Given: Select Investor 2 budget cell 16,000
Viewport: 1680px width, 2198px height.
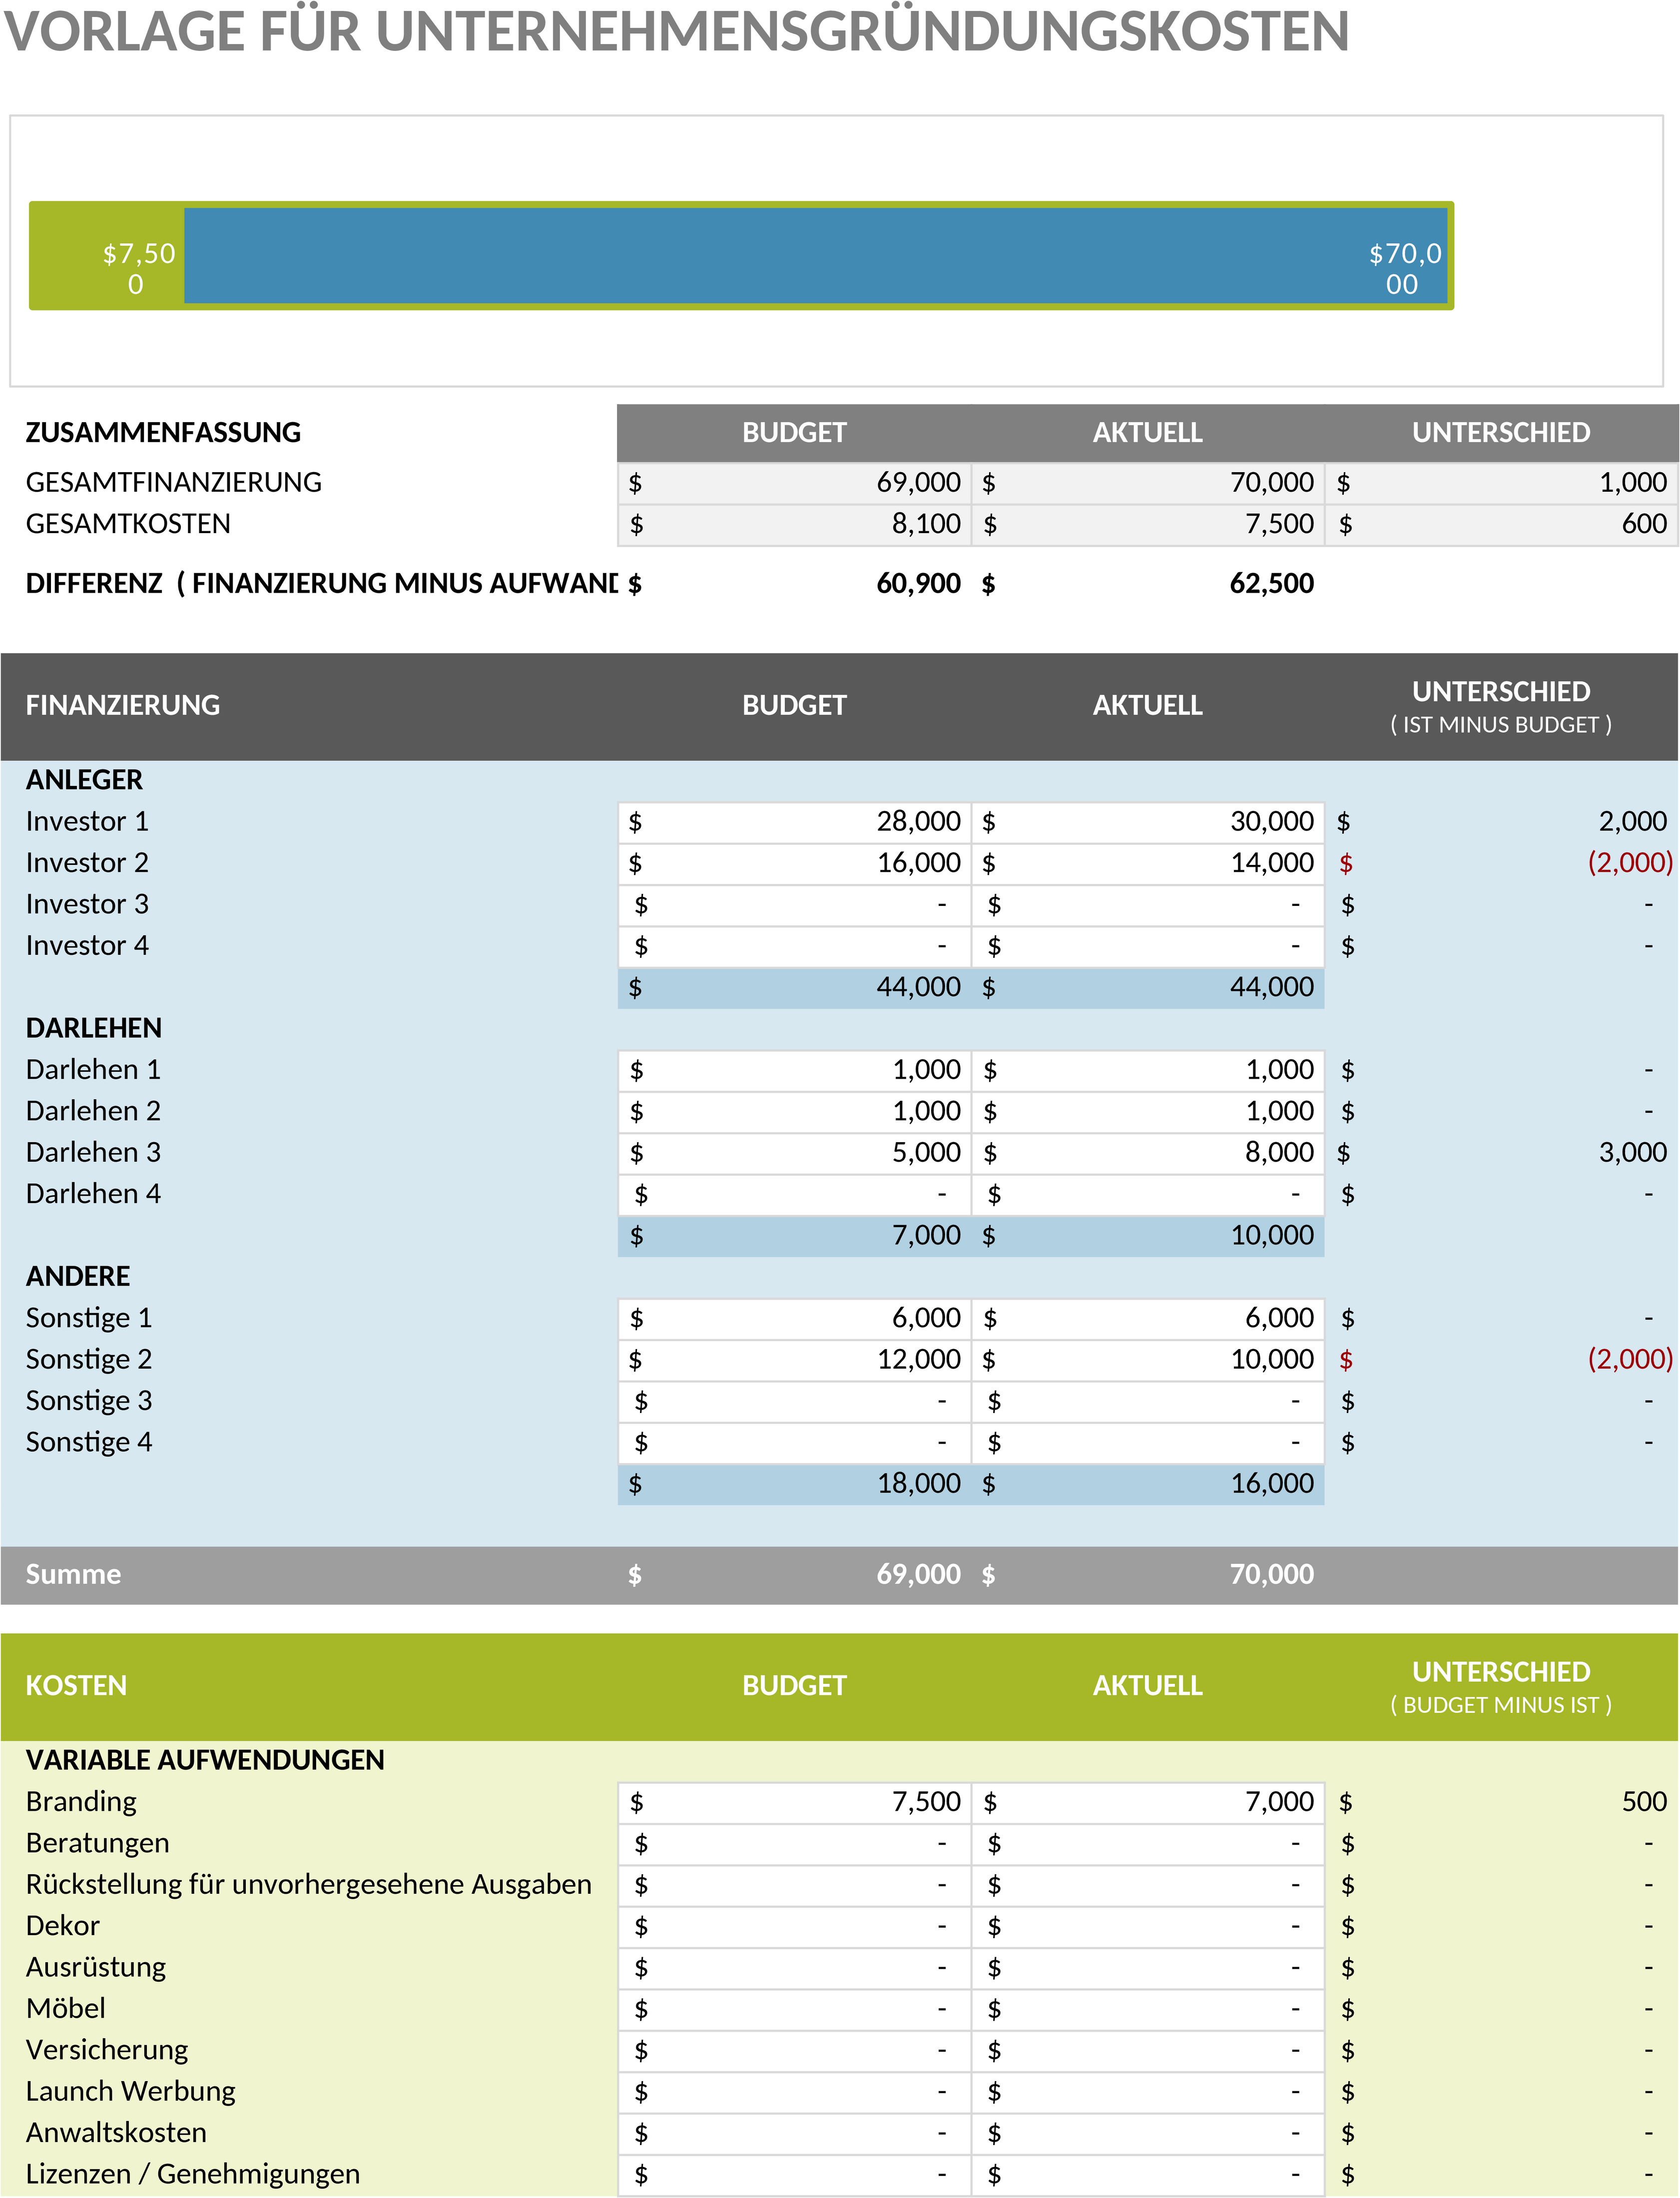Looking at the screenshot, I should point(795,863).
